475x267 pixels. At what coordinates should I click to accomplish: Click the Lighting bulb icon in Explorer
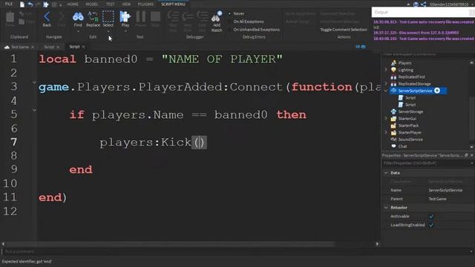tap(393, 70)
